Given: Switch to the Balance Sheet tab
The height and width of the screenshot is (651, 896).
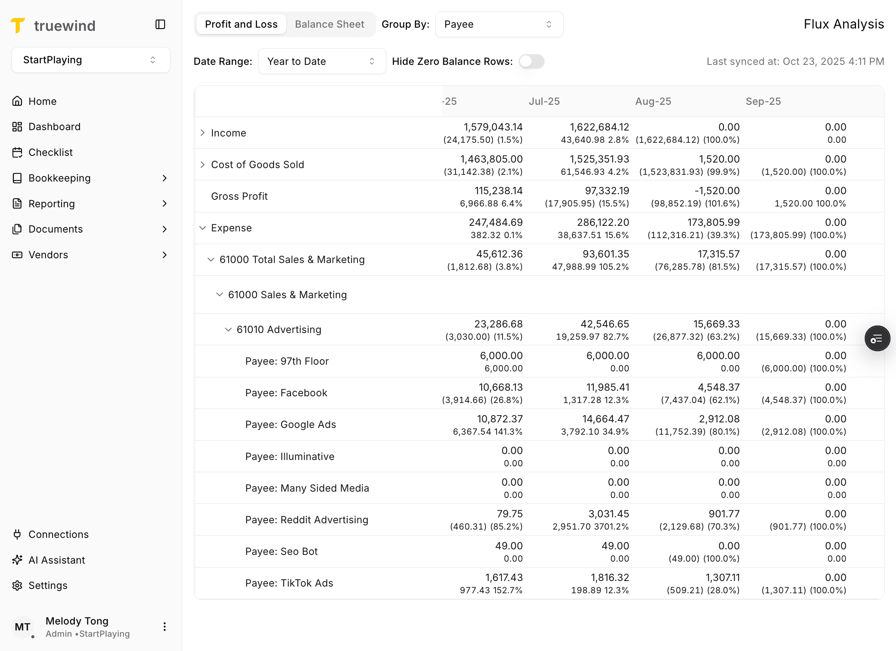Looking at the screenshot, I should [x=329, y=24].
